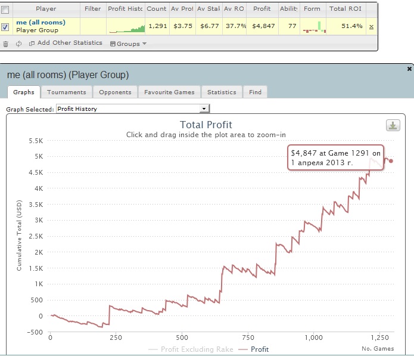414x356 pixels.
Task: Click the Filter column header
Action: 93,9
